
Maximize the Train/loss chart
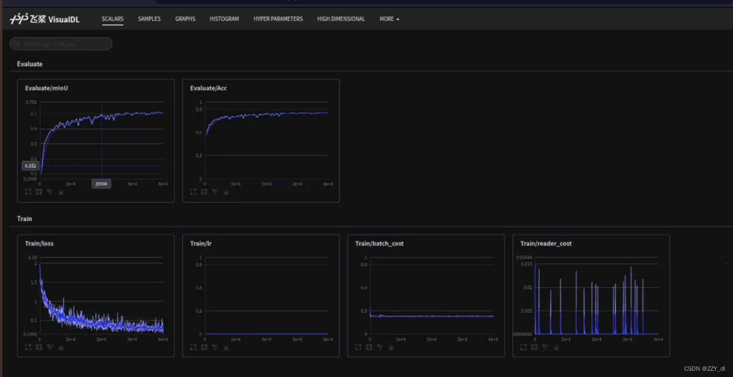click(28, 347)
